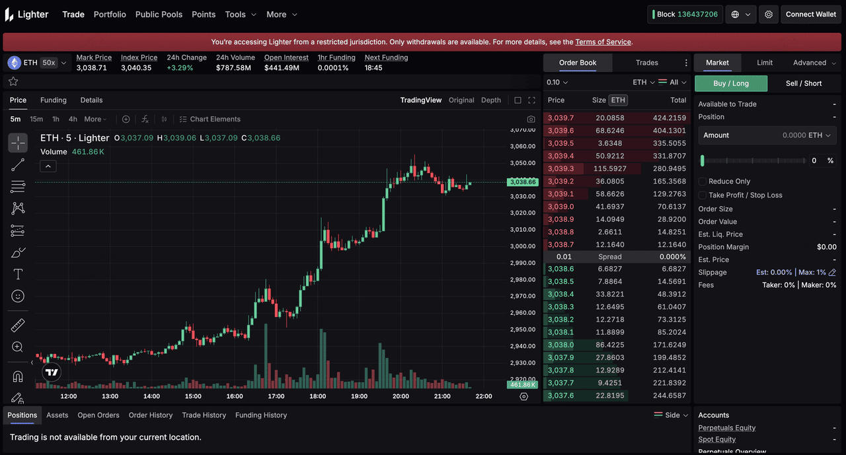This screenshot has height=455, width=846.
Task: Switch to the Funding chart tab
Action: pos(54,100)
